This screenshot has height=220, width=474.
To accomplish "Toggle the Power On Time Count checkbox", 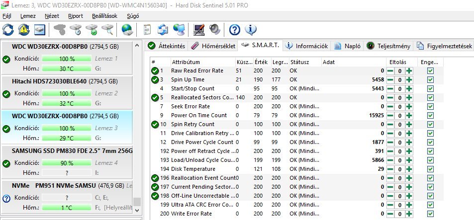I will (x=430, y=116).
